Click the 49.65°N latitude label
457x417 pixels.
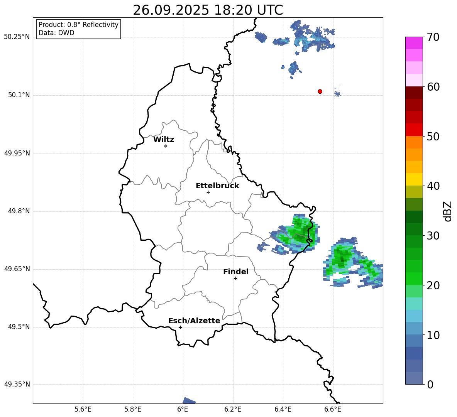click(17, 269)
